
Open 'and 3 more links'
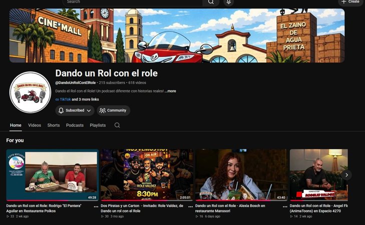coord(85,99)
